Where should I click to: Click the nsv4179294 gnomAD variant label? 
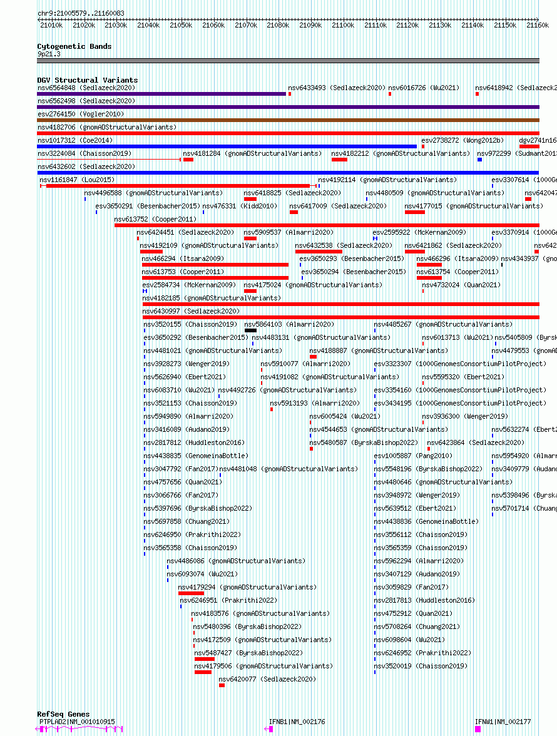247,587
